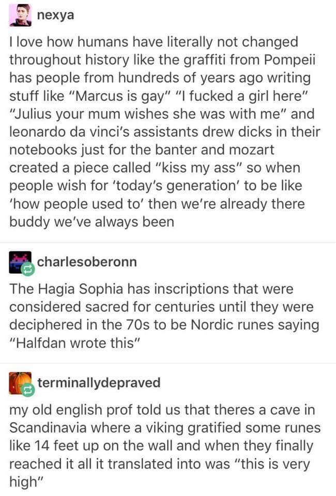Click reblog badge on terminallydepraved's avatar

(x=27, y=390)
